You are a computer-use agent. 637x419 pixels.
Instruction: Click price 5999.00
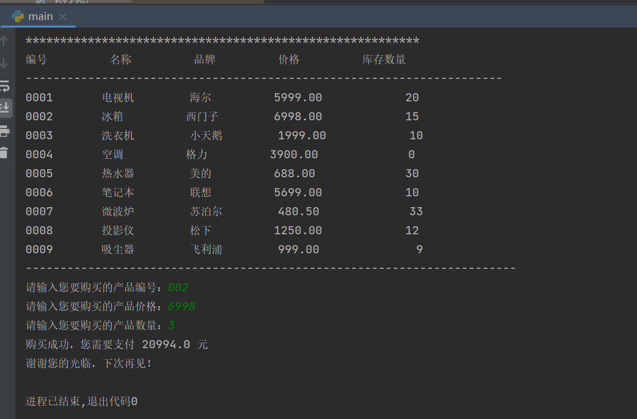298,98
